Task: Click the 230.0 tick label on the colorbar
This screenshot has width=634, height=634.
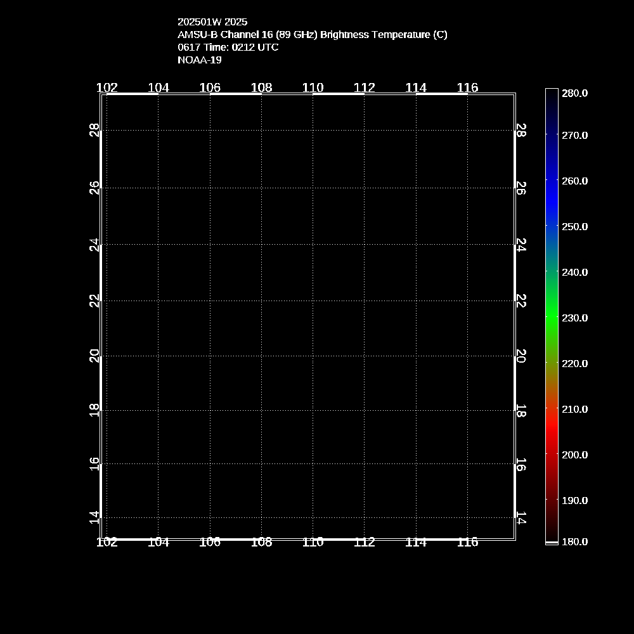Action: (575, 318)
